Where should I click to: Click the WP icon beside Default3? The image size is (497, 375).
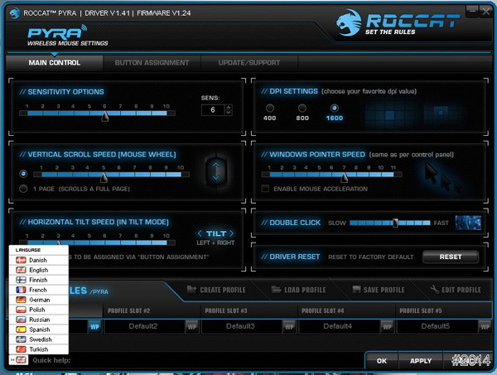[x=289, y=326]
